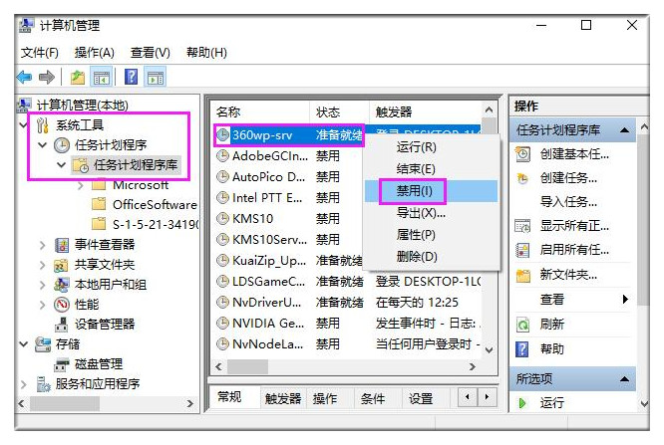Viewport: 664px width, 445px height.
Task: Choose 属性(P) from the context menu
Action: click(x=431, y=235)
